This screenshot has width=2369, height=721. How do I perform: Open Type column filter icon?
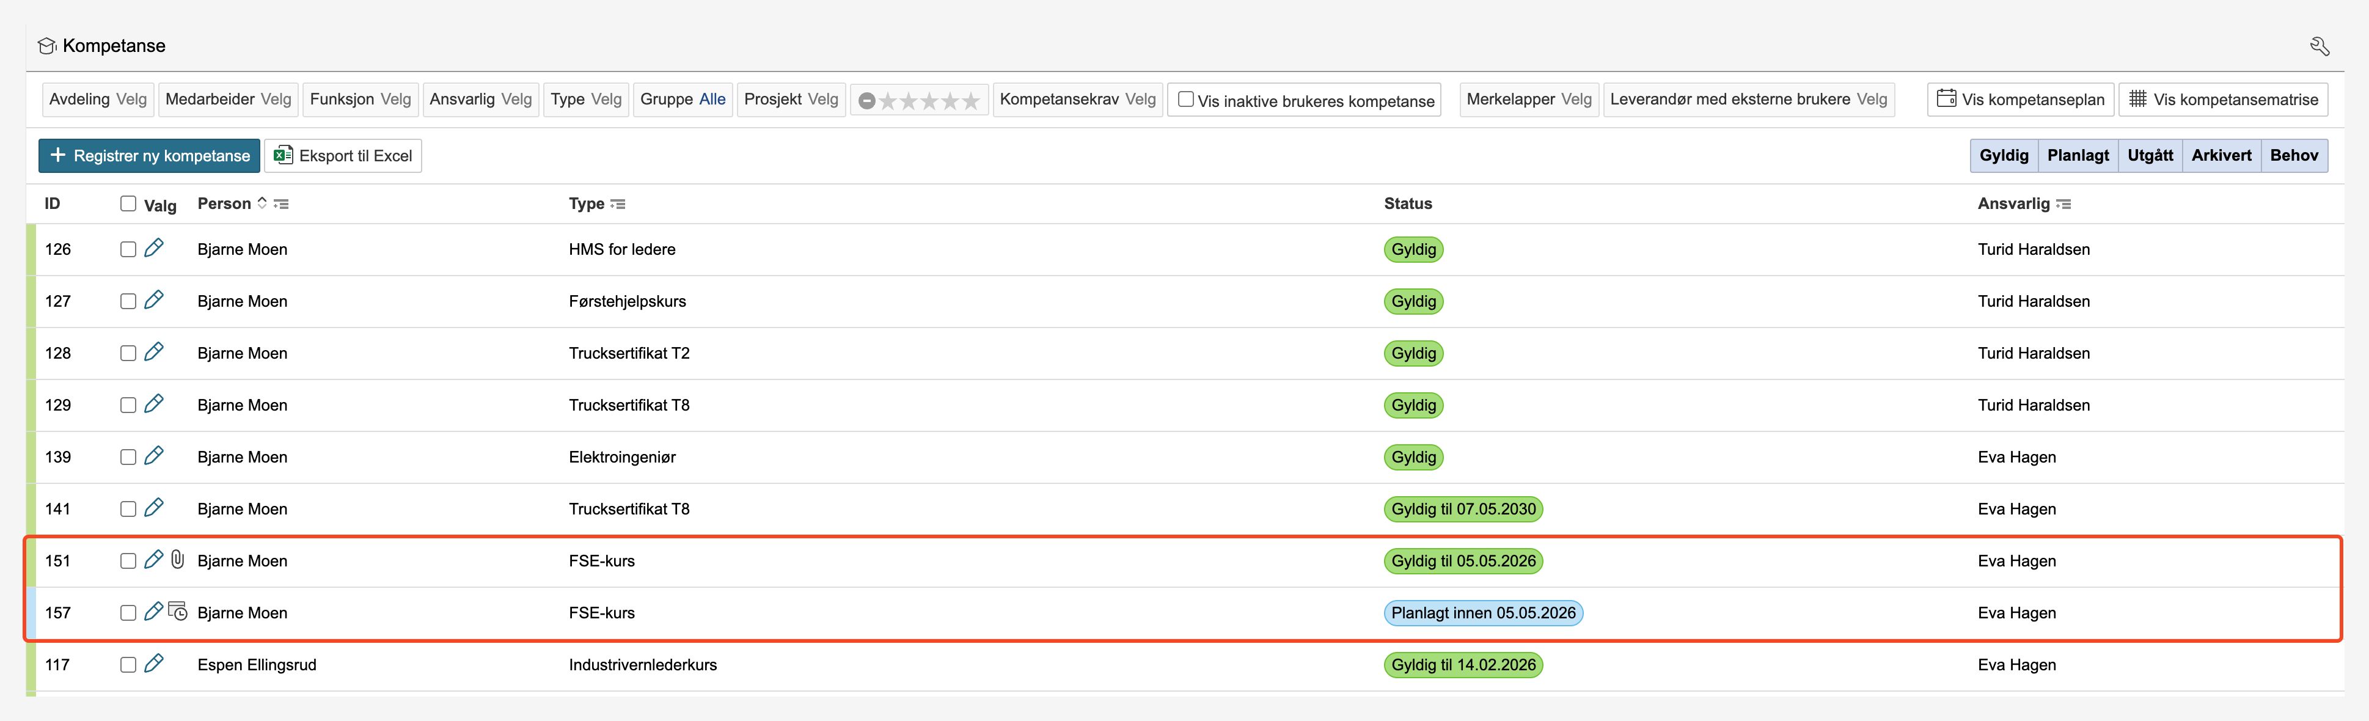[x=618, y=204]
